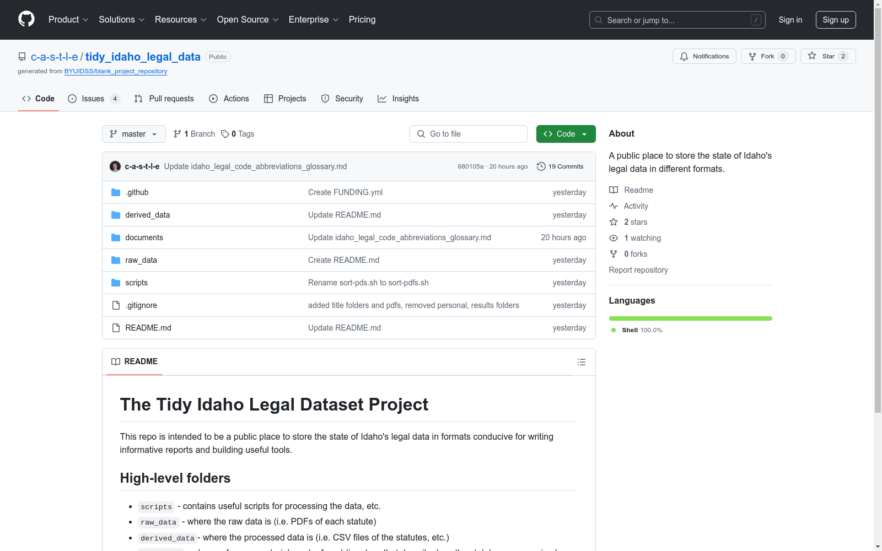Open the Projects tab

(285, 99)
